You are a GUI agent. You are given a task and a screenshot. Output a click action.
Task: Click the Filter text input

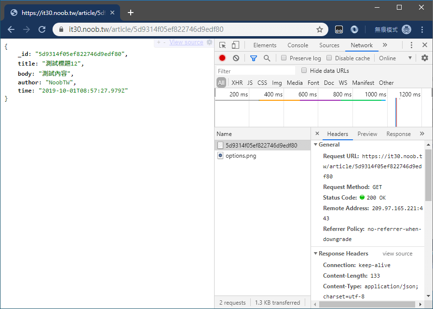pyautogui.click(x=255, y=71)
